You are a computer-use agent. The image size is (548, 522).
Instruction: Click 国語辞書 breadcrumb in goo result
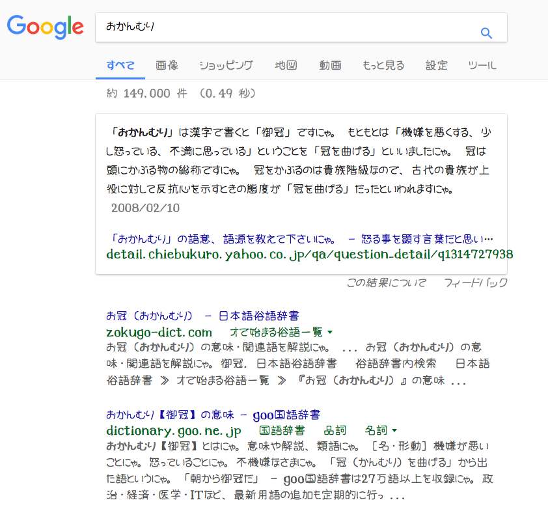pos(282,430)
